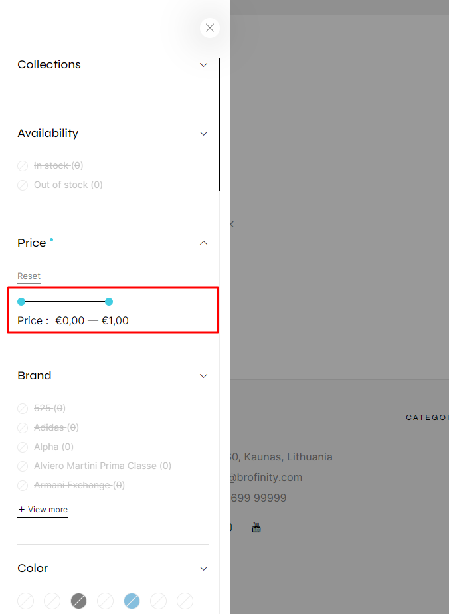Reset the price filter

pos(29,276)
